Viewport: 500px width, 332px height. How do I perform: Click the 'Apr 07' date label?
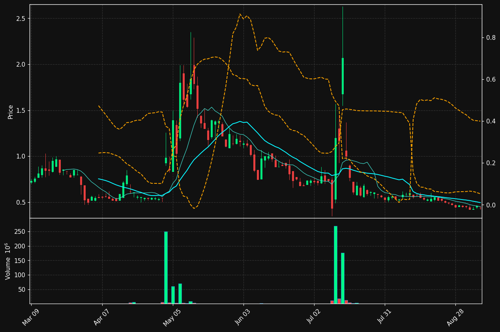point(102,317)
